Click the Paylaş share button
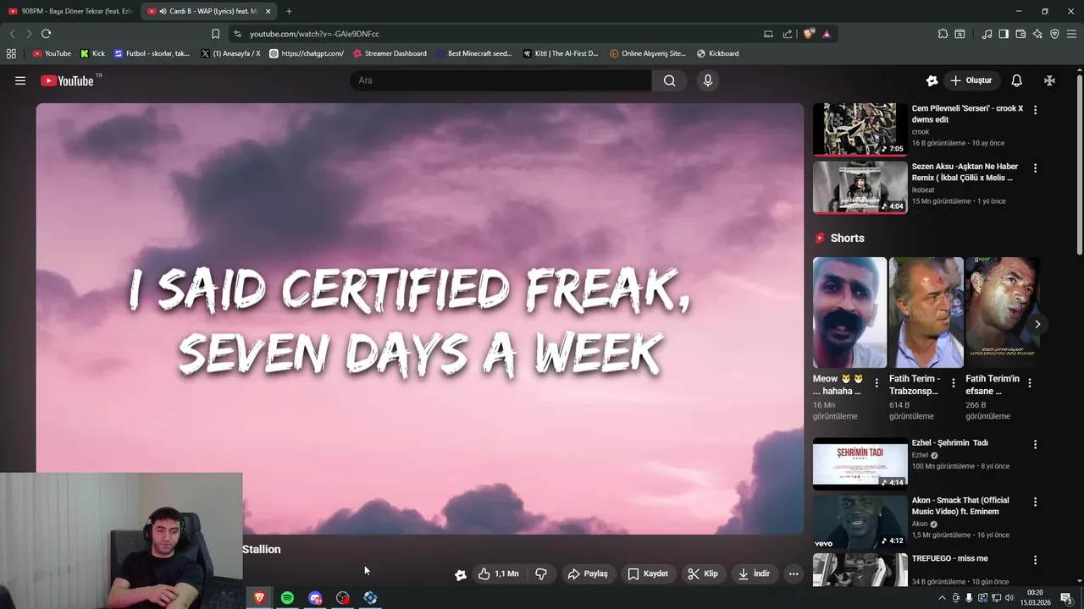This screenshot has width=1084, height=609. point(588,573)
